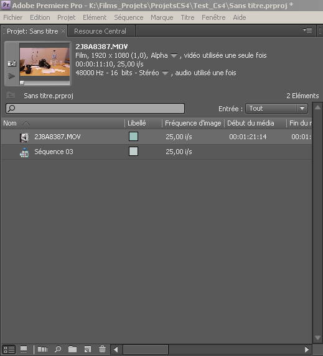This screenshot has height=356, width=323.
Task: Play the clip preview thumbnail
Action: [x=12, y=76]
